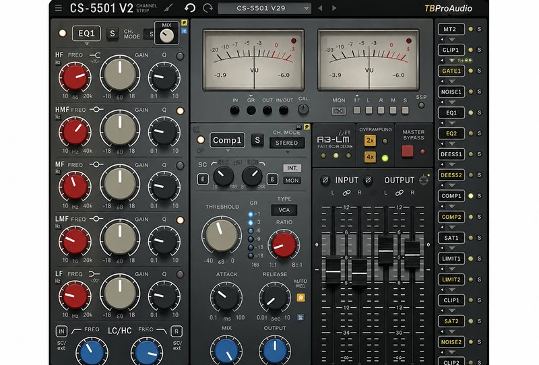This screenshot has width=539, height=365.
Task: Expand the small arrow below the EQ1 label
Action: [x=87, y=44]
